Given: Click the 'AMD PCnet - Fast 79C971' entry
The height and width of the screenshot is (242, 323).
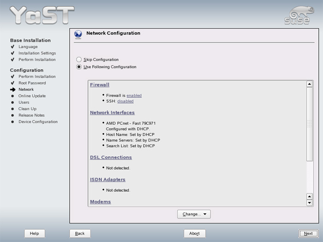Looking at the screenshot, I should click(131, 123).
